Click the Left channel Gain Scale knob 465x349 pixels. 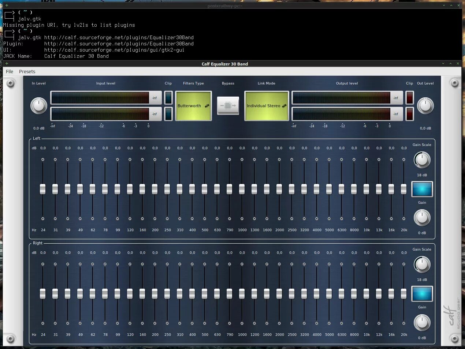click(x=422, y=160)
